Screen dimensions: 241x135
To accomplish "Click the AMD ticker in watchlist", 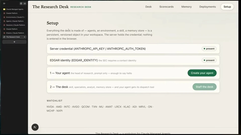I will click(x=59, y=107).
